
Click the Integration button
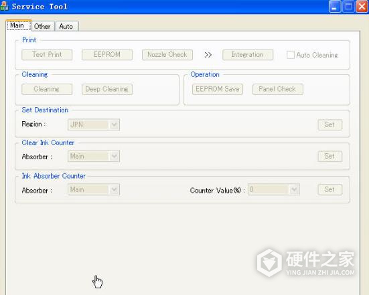click(248, 55)
